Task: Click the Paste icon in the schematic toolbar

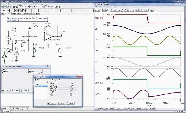Action: 16,7
